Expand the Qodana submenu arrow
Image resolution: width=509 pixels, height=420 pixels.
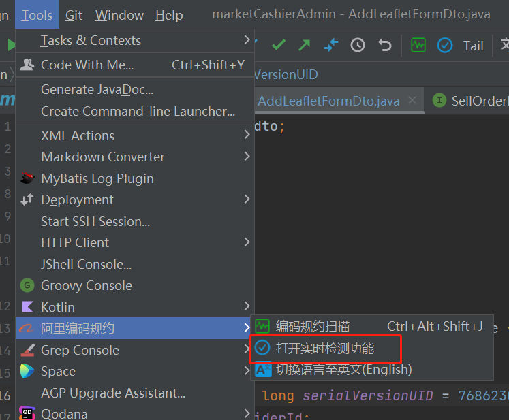coord(247,413)
